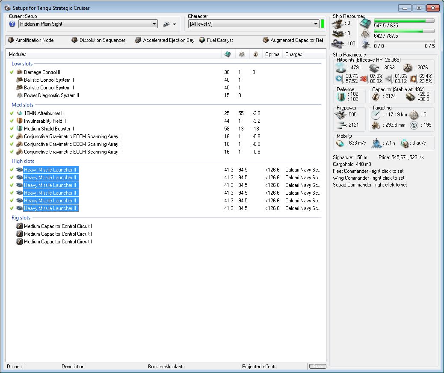Click the Amplification Node subsystem icon
The image size is (444, 373).
pyautogui.click(x=11, y=40)
